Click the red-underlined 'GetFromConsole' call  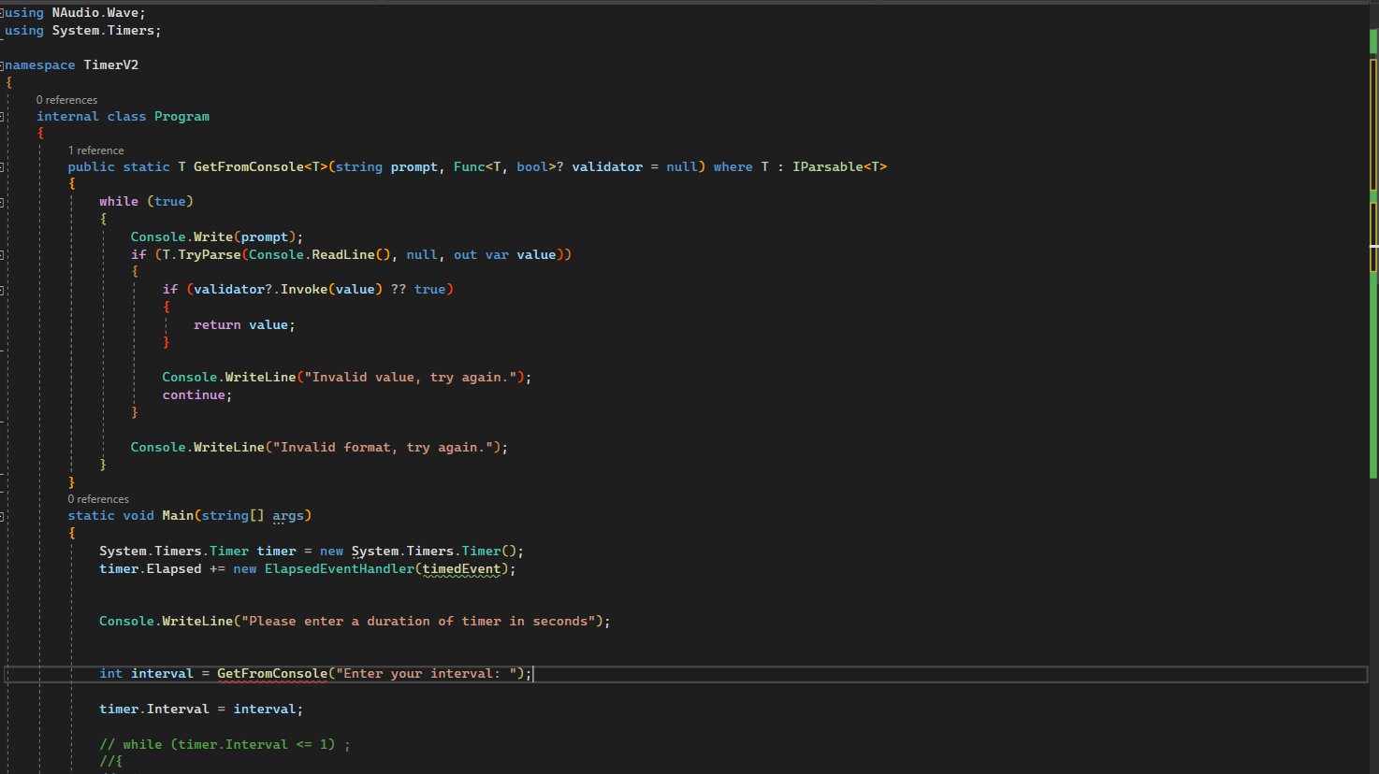(x=272, y=674)
